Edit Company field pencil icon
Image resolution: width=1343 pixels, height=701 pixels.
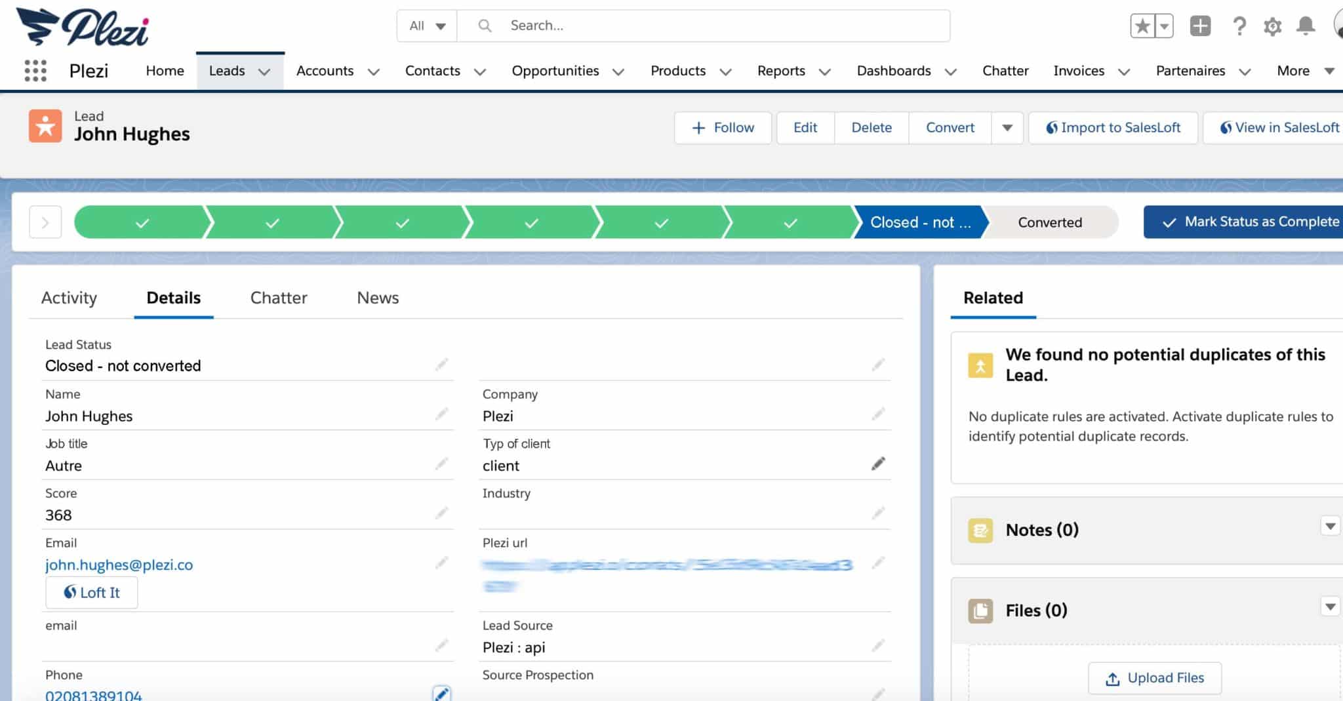pos(878,414)
